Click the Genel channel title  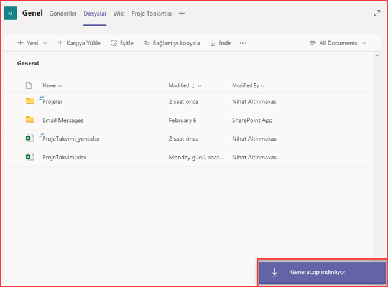32,13
